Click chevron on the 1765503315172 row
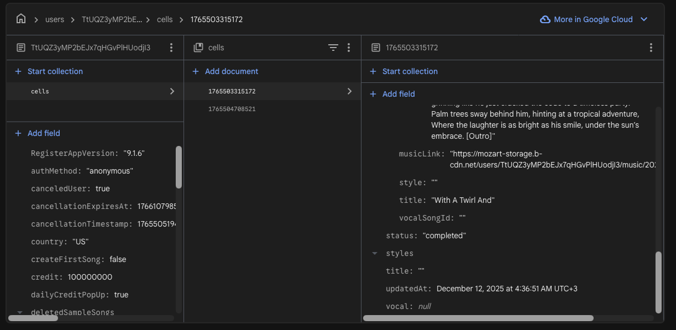The width and height of the screenshot is (676, 330). coord(349,91)
